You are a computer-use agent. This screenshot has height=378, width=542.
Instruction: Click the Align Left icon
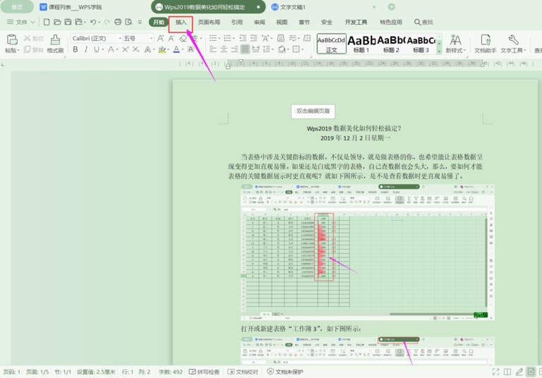click(213, 49)
